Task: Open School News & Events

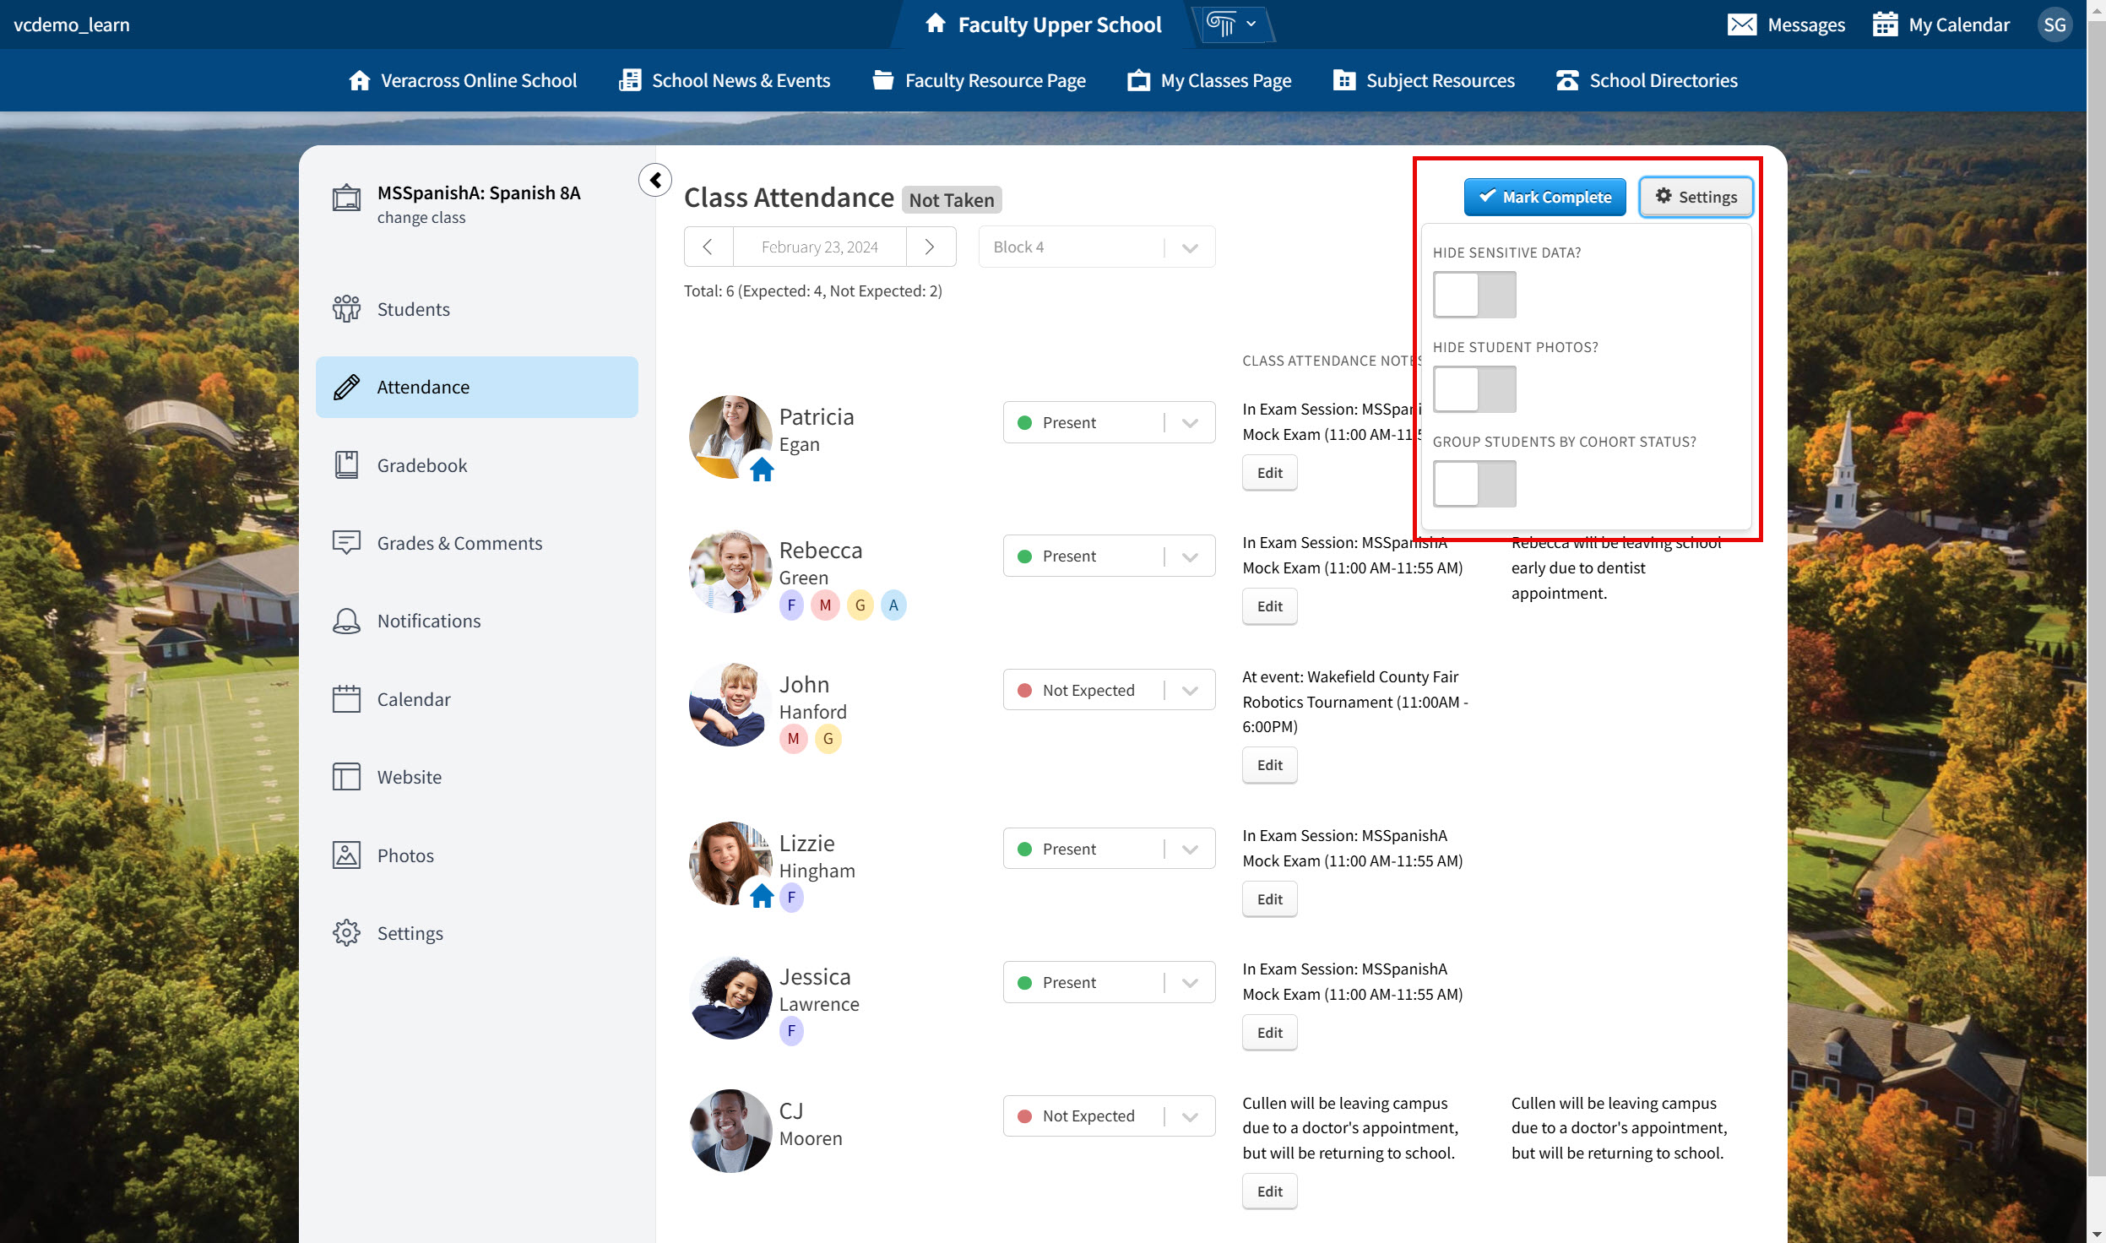Action: [740, 80]
